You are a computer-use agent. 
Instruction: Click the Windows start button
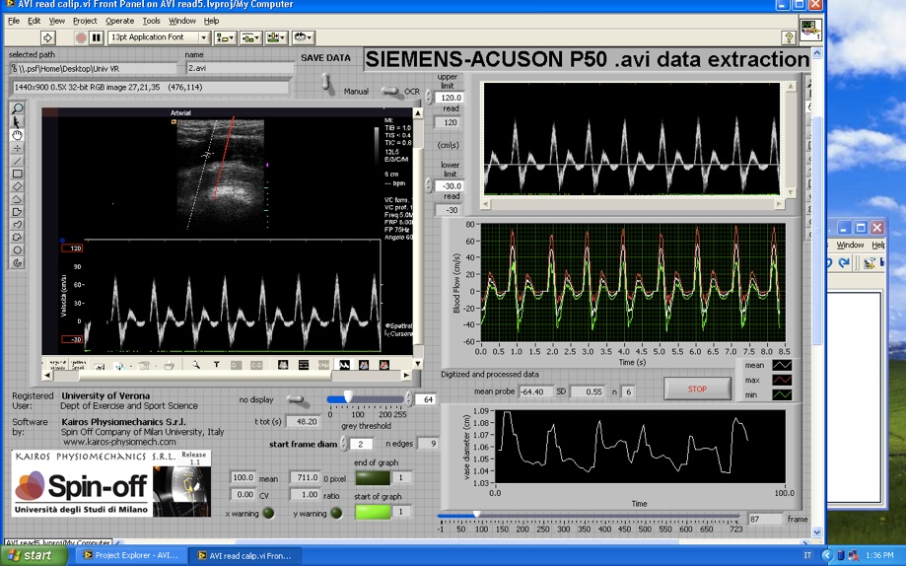(x=35, y=555)
